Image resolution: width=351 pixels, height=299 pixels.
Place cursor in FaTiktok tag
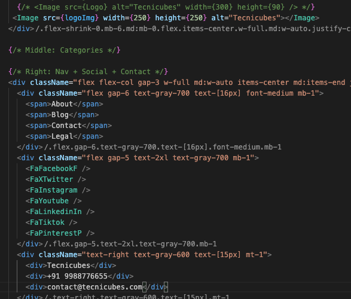coord(51,222)
